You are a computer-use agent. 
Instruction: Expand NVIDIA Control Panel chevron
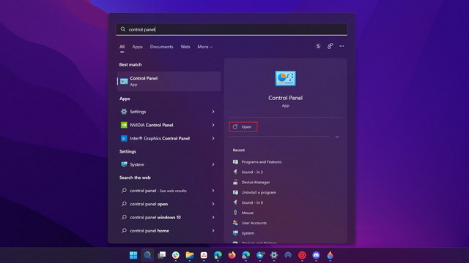(213, 125)
